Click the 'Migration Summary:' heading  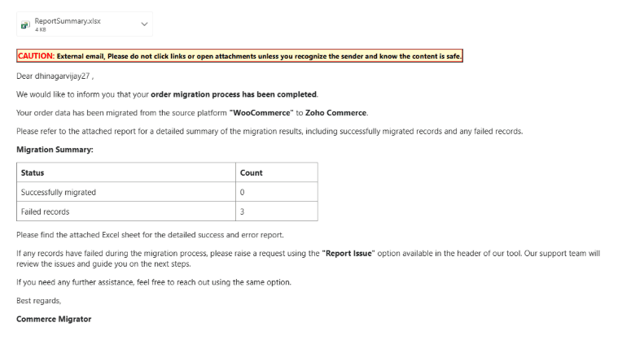(x=55, y=150)
